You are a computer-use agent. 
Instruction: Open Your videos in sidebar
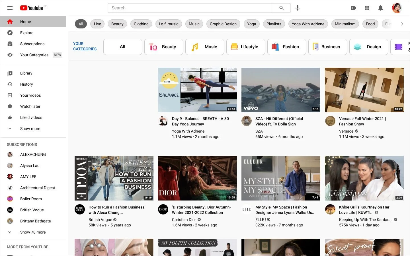coord(33,95)
